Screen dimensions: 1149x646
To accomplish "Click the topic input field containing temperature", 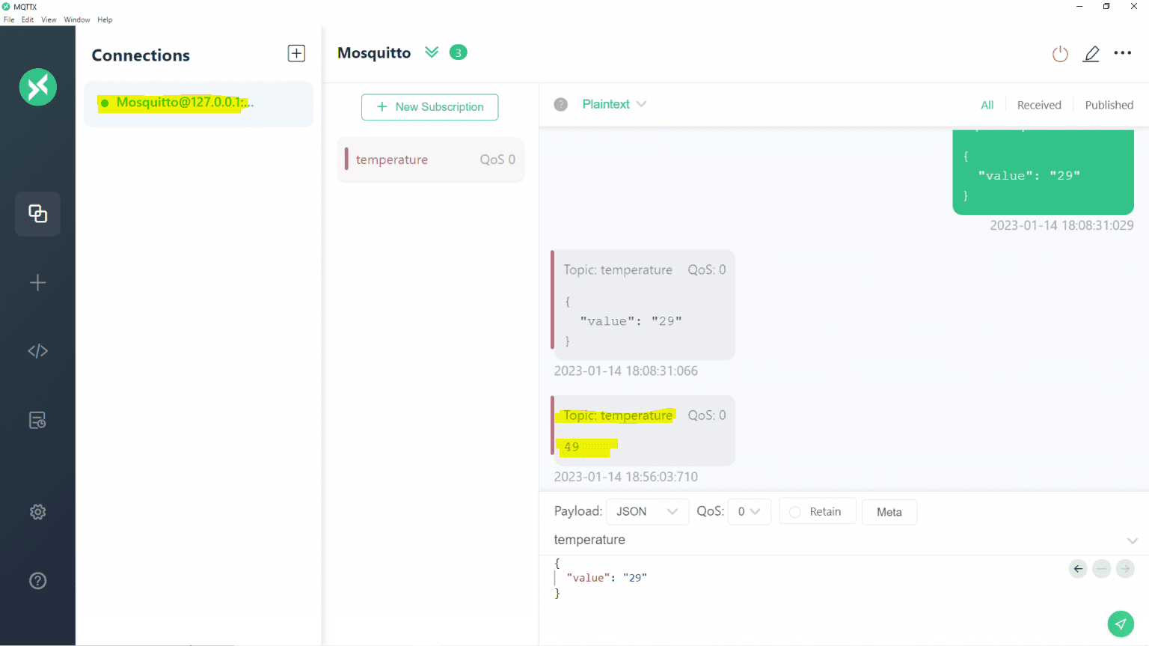I will click(823, 540).
